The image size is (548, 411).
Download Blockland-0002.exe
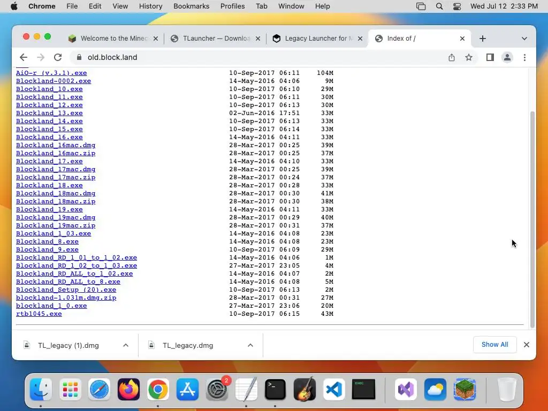(54, 81)
